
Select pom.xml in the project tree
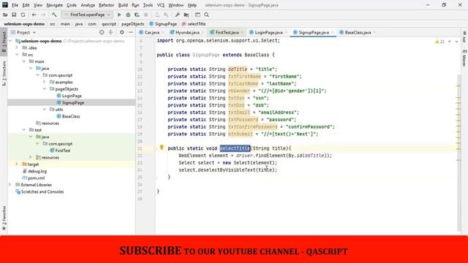click(x=36, y=178)
